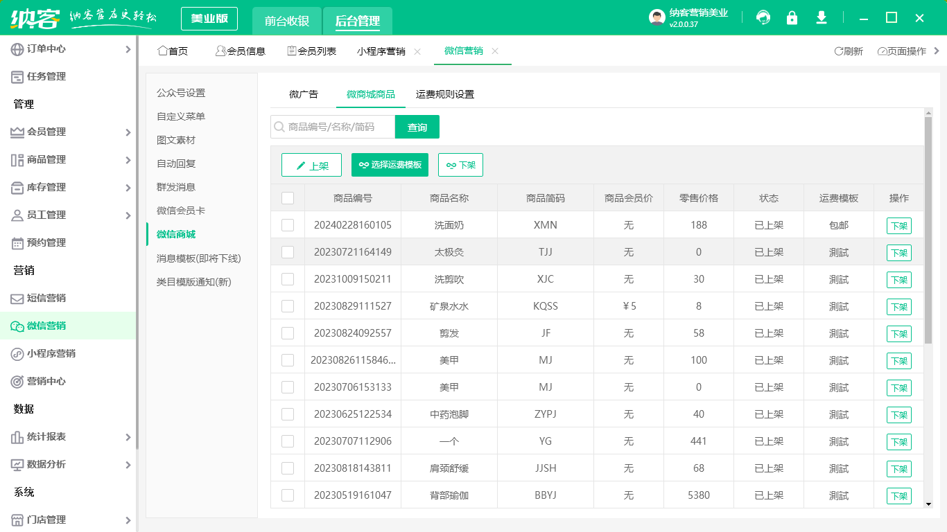Click the customer service headset icon
The height and width of the screenshot is (532, 947).
click(x=763, y=18)
